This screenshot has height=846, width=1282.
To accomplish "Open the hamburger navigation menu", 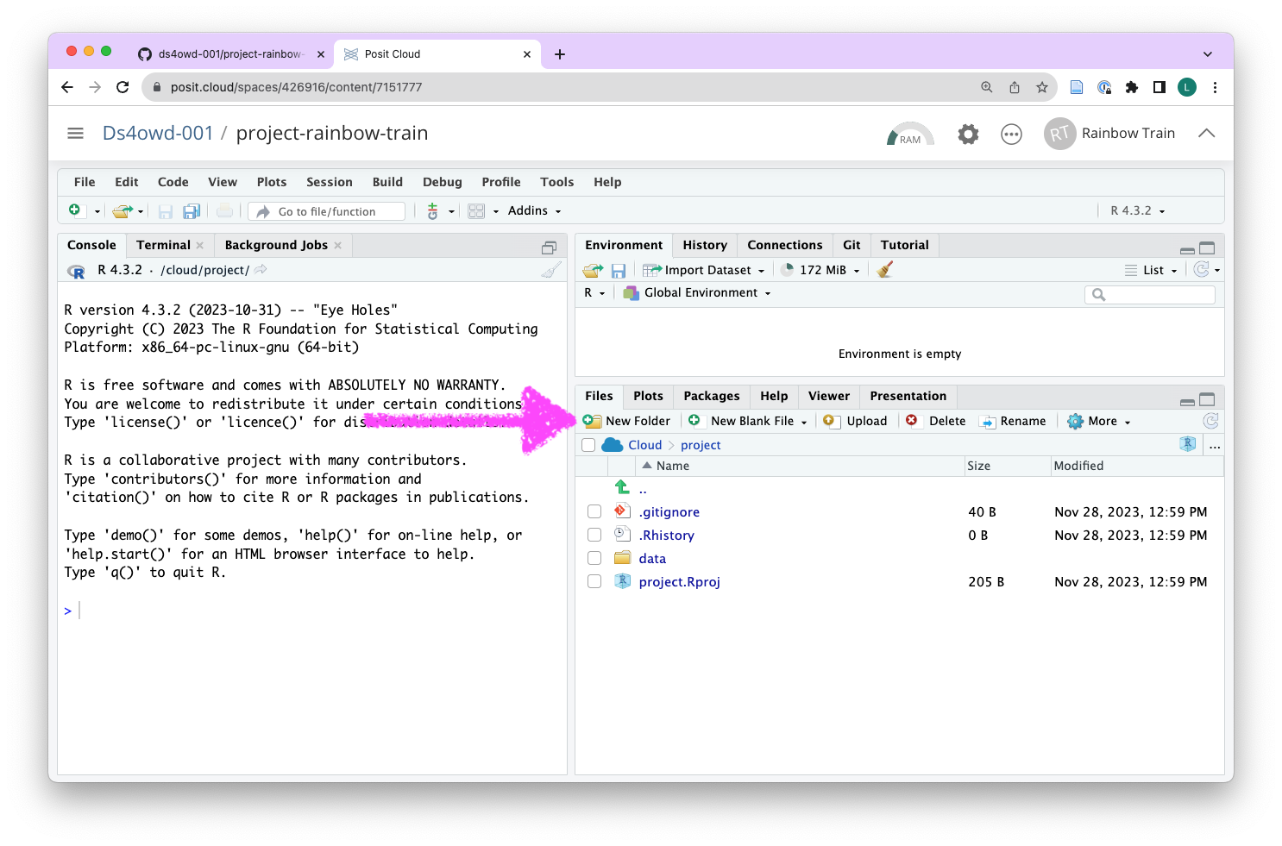I will [x=76, y=134].
